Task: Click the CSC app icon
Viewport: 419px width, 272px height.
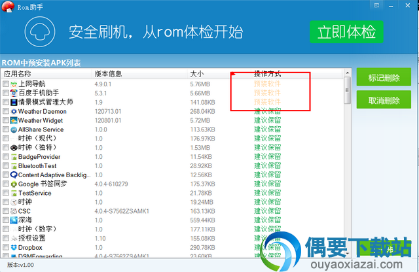Action: [x=14, y=211]
